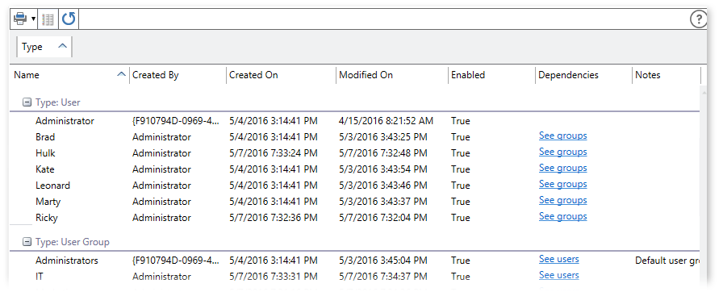Select the Leonard user row
Viewport: 723px width, 292px height.
click(x=355, y=186)
